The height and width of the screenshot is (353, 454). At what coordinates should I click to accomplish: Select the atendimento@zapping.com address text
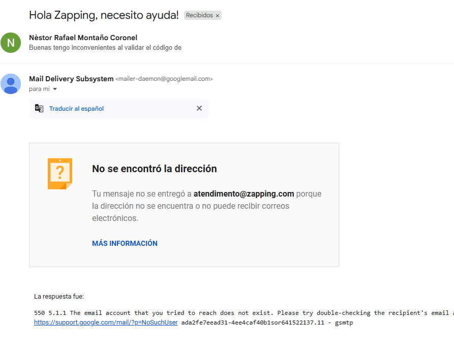point(244,194)
